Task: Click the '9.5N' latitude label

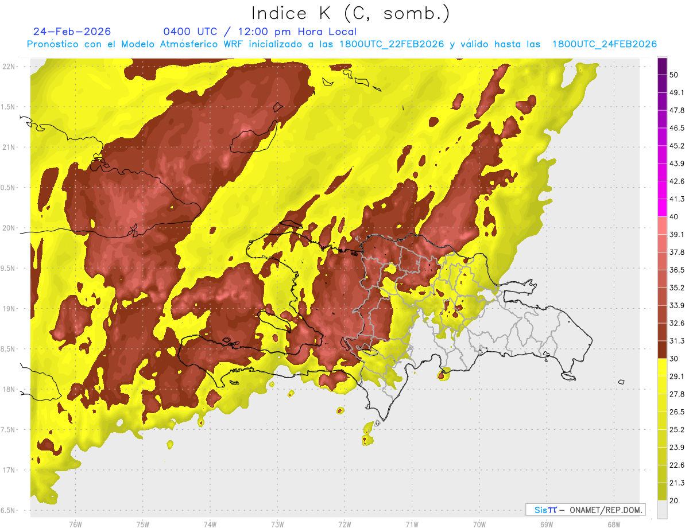Action: (8, 268)
